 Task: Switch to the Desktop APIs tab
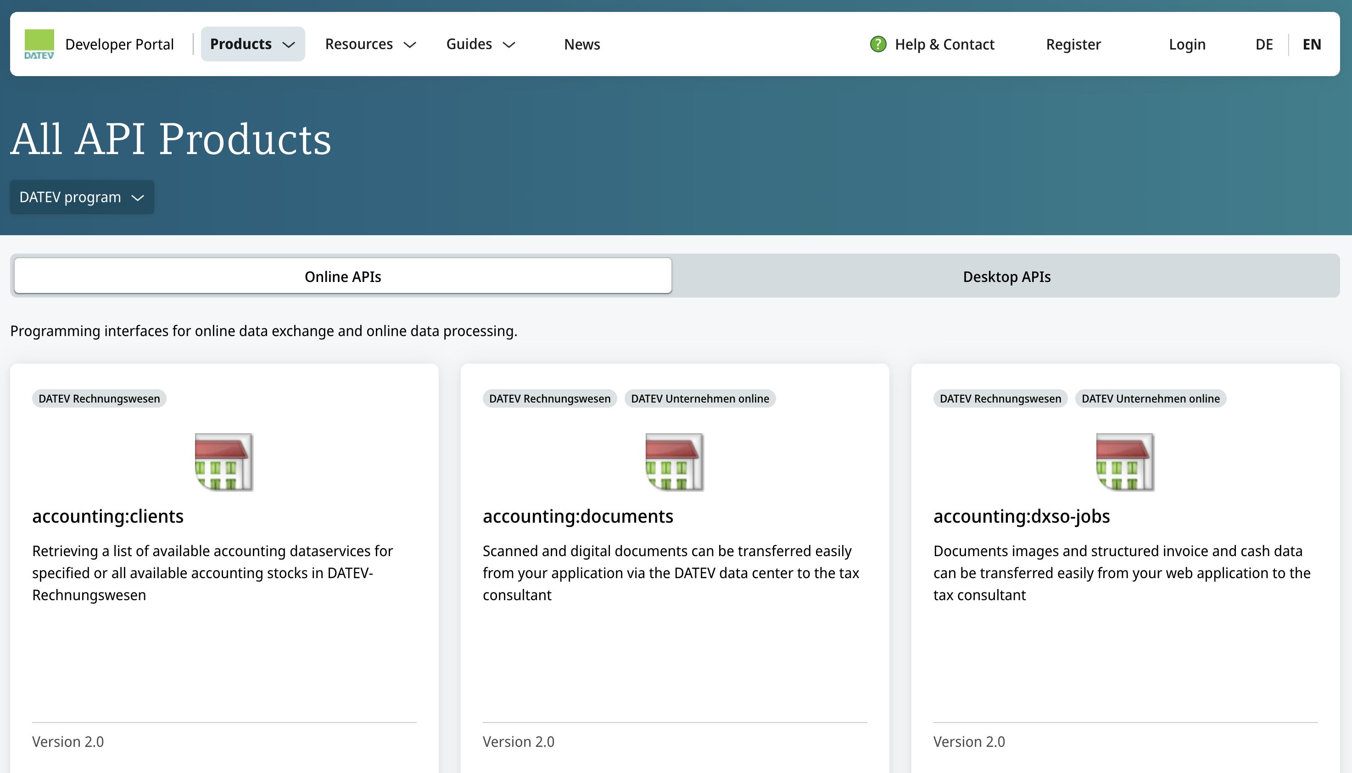pos(1006,276)
